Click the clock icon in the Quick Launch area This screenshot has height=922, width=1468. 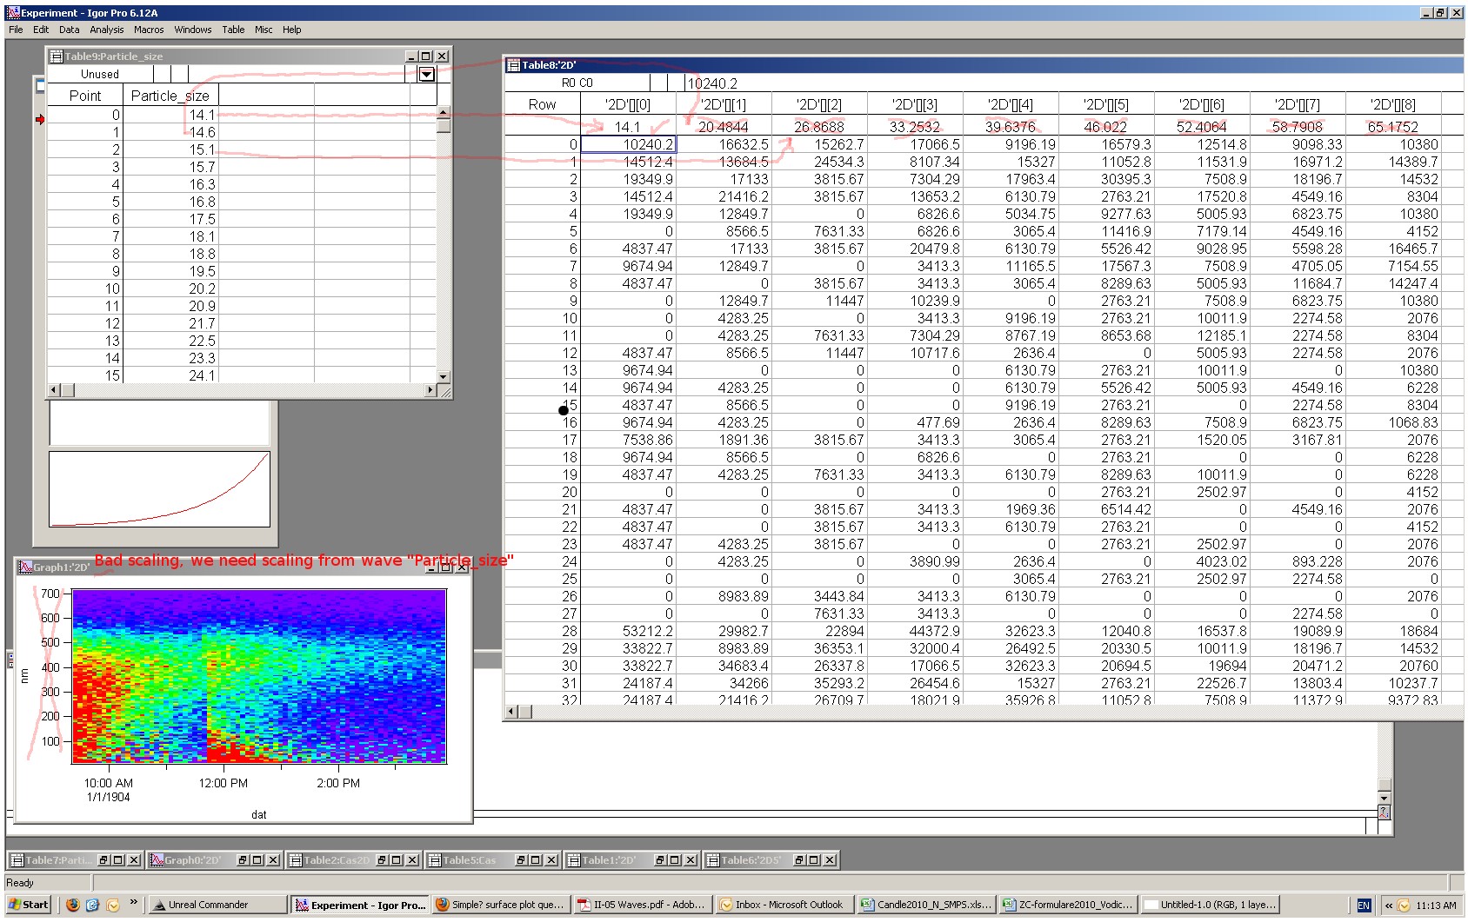[x=113, y=905]
